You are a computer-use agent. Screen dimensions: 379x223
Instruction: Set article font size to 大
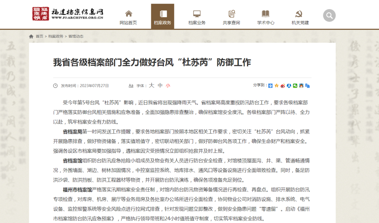[151, 85]
